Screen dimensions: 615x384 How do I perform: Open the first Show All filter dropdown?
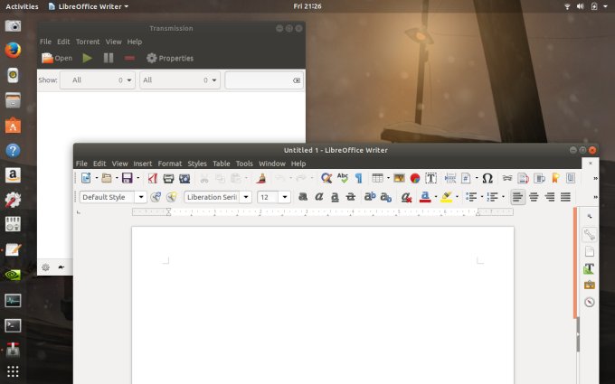coord(98,80)
